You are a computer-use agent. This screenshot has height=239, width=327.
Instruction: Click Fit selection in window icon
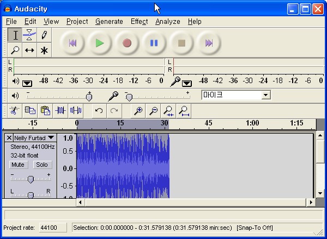click(x=168, y=111)
